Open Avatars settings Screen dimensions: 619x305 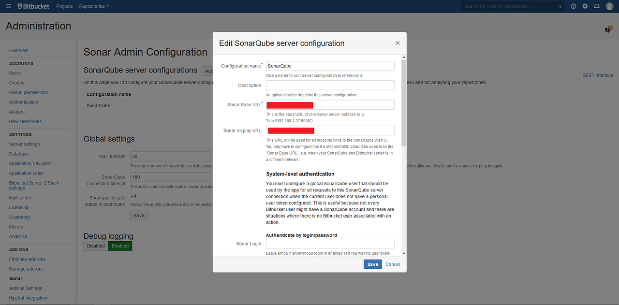point(17,112)
